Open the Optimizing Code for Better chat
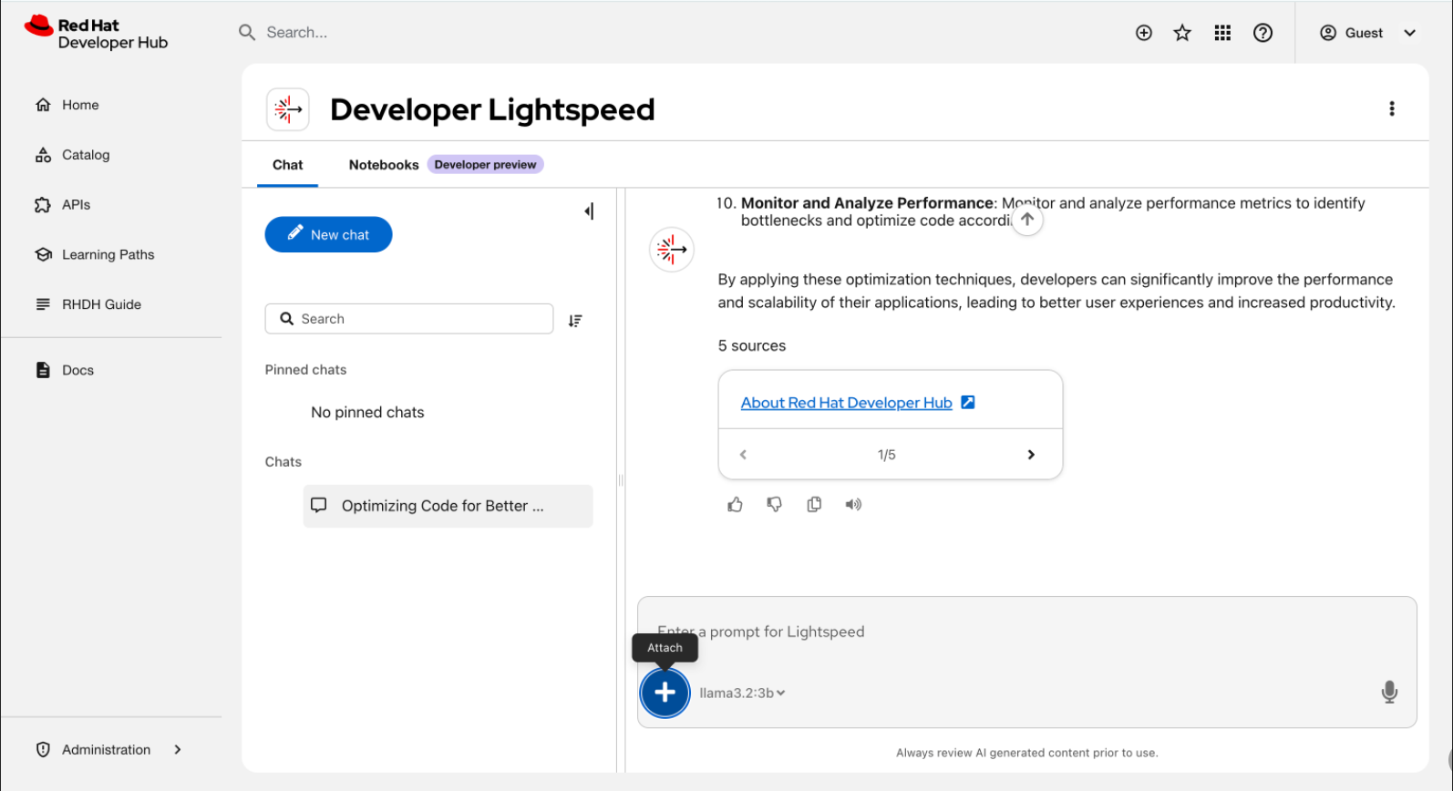This screenshot has height=791, width=1453. click(x=448, y=506)
